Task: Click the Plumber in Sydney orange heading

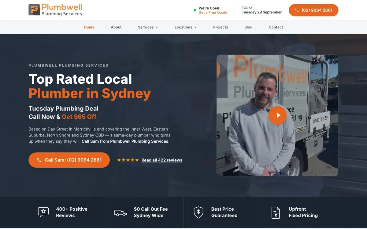Action: 90,93
